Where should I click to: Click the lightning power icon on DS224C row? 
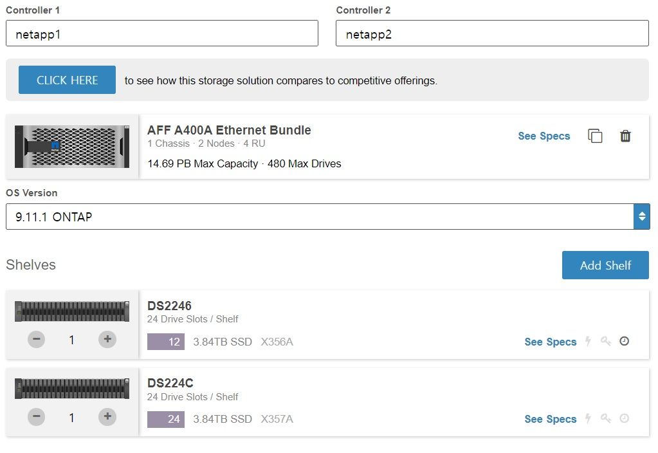(x=587, y=419)
